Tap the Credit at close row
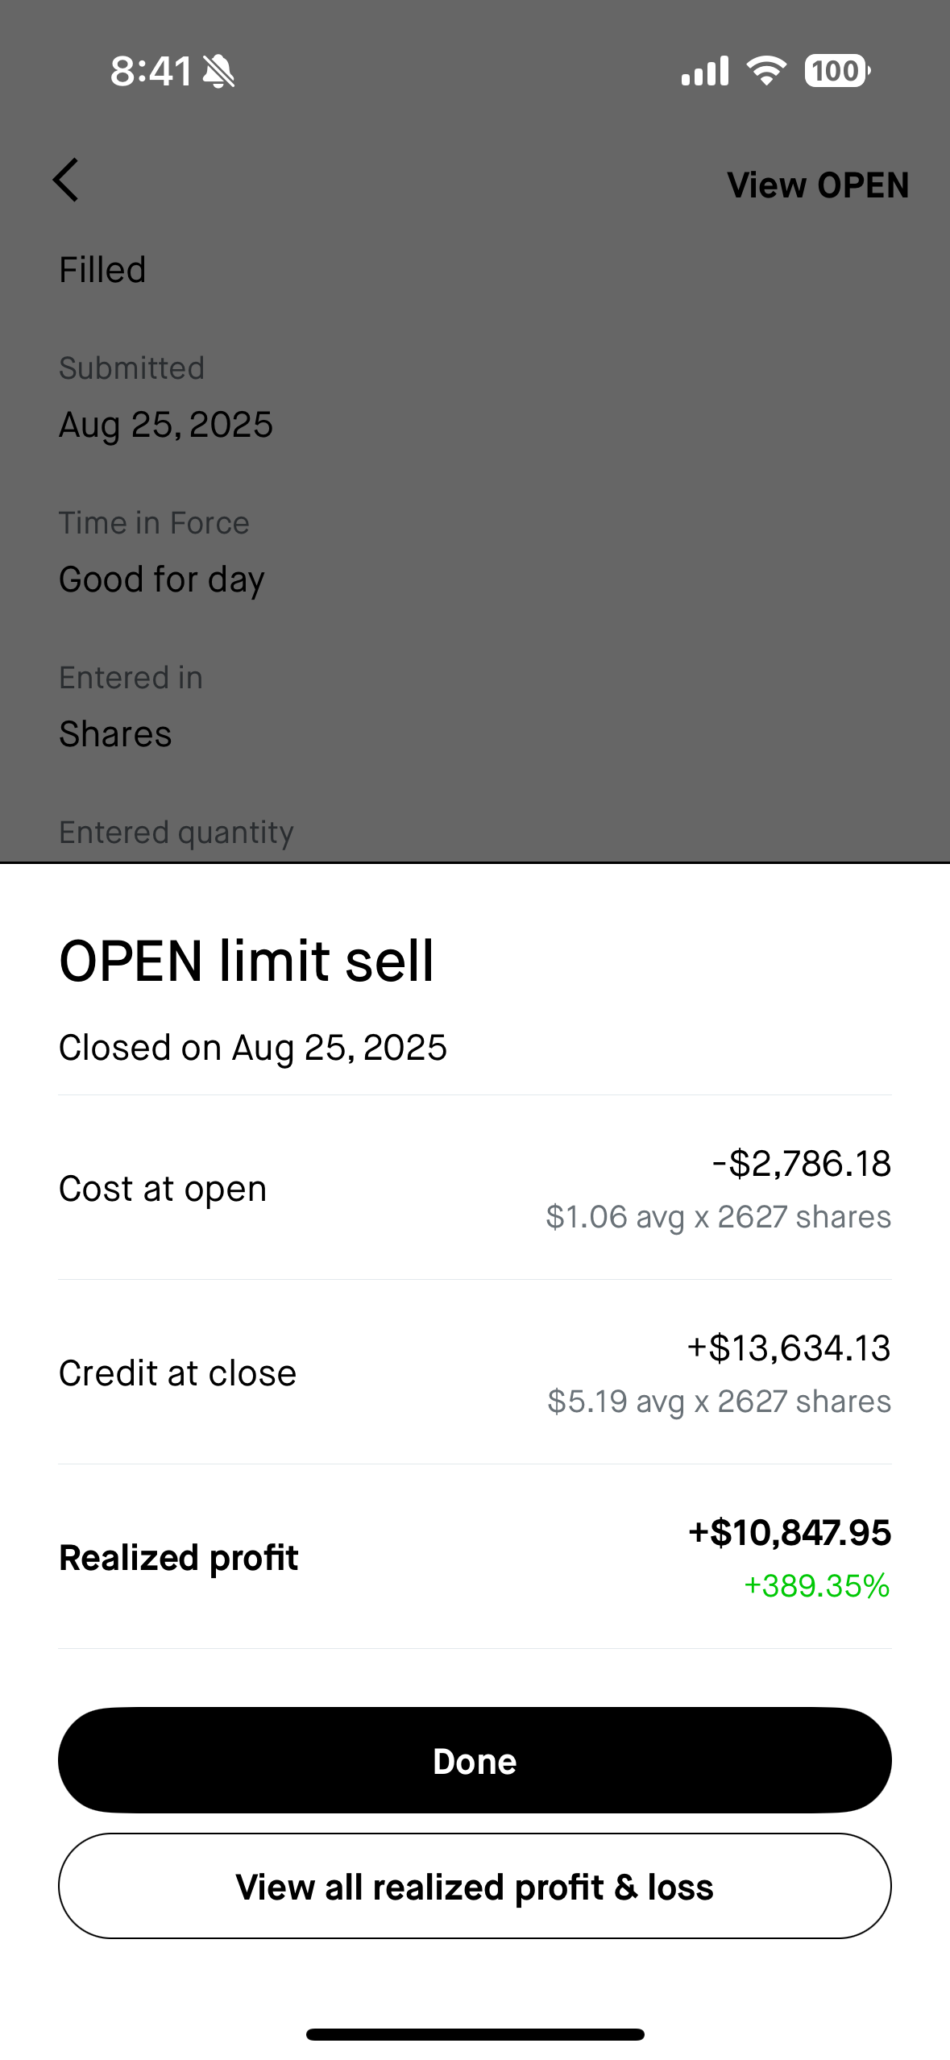The height and width of the screenshot is (2060, 950). [475, 1373]
